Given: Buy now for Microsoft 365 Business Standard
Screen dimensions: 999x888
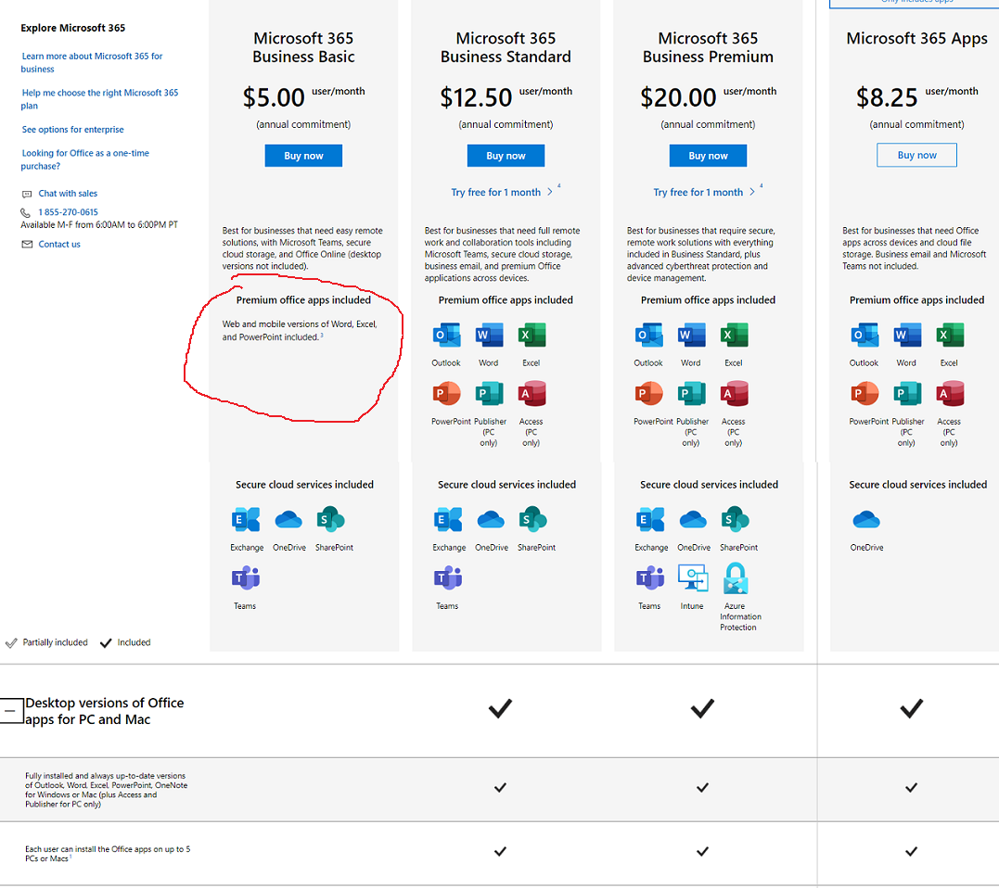Looking at the screenshot, I should pyautogui.click(x=506, y=156).
